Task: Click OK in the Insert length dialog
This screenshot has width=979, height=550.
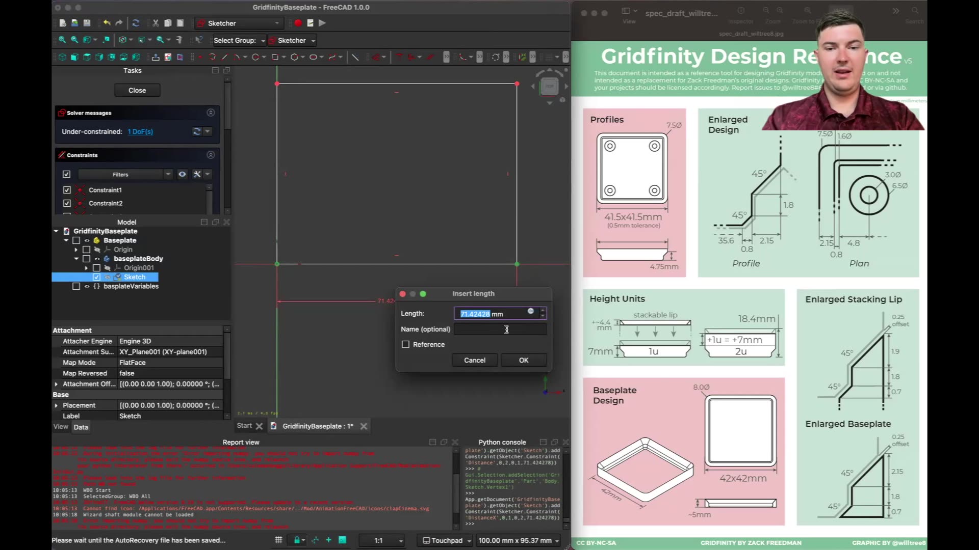Action: point(523,360)
